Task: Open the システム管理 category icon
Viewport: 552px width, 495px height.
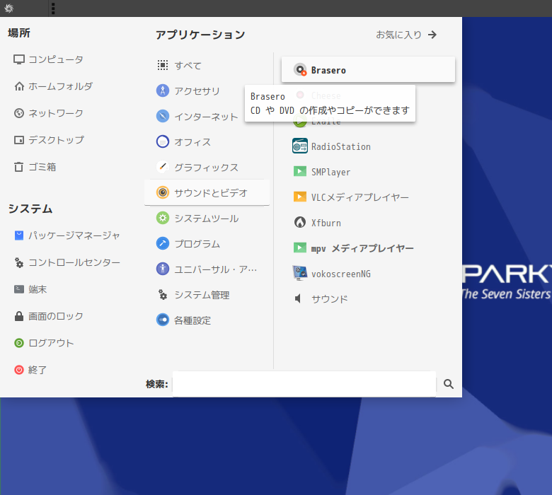Action: coord(163,294)
